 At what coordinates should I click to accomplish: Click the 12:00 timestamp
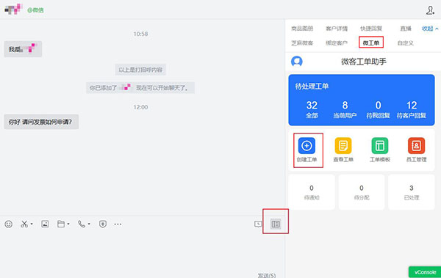tap(140, 107)
